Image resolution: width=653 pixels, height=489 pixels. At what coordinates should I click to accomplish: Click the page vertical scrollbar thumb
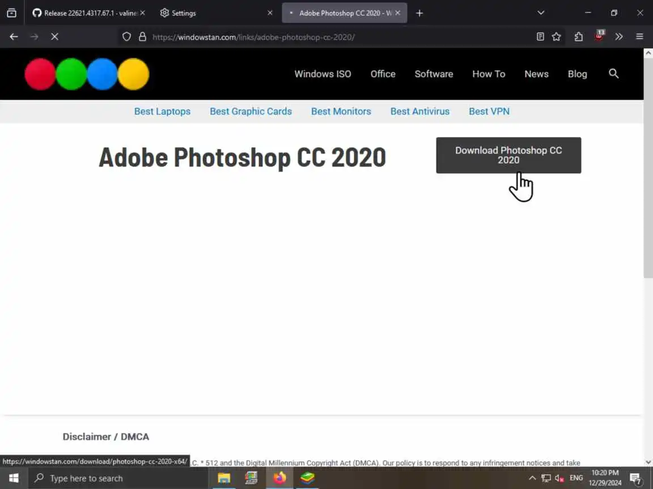(x=648, y=169)
